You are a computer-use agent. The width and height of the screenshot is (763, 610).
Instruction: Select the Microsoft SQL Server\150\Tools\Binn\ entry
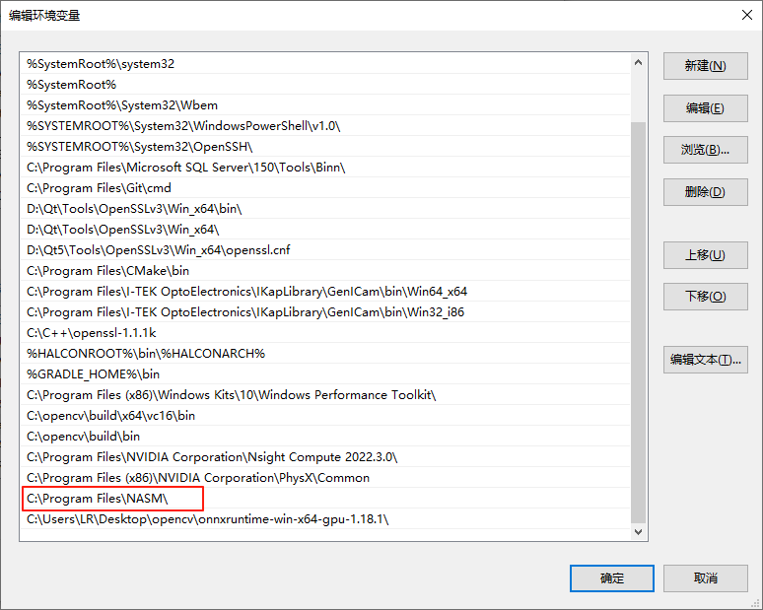325,168
